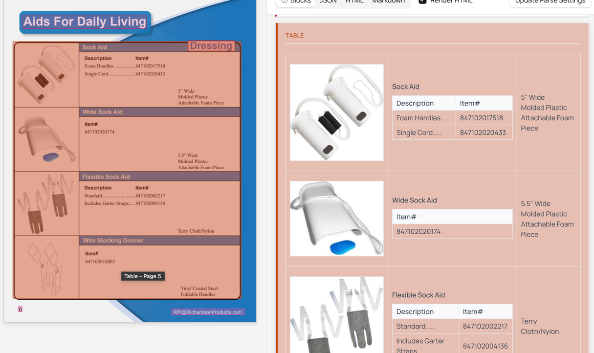Screen dimensions: 594x353
Task: Click 'Flexible Sock Aid' header in document page
Action: [x=106, y=176]
